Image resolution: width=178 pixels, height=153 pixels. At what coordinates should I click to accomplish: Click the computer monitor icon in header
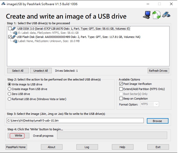click(x=147, y=15)
